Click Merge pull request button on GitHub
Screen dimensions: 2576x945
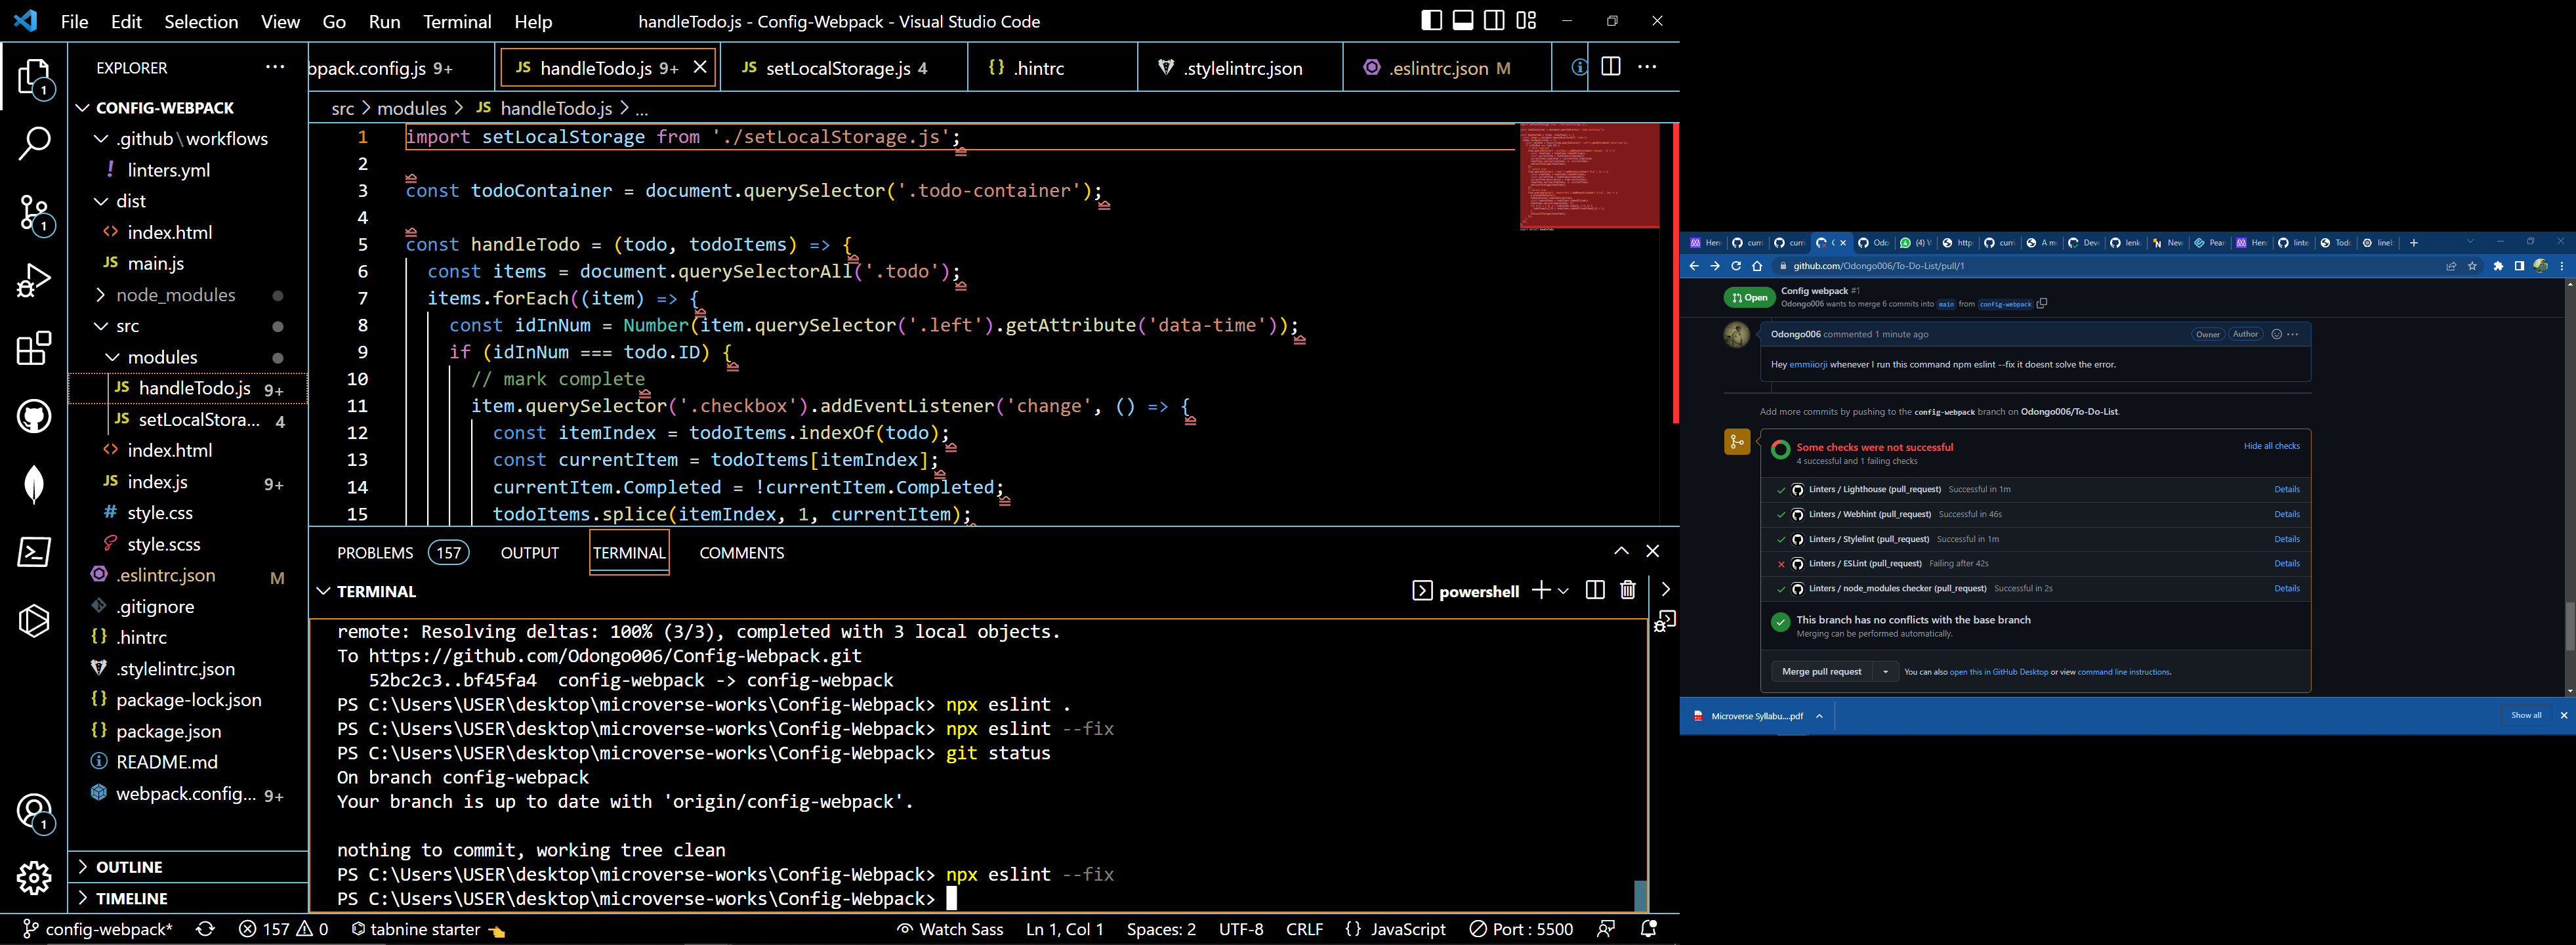(x=1821, y=672)
